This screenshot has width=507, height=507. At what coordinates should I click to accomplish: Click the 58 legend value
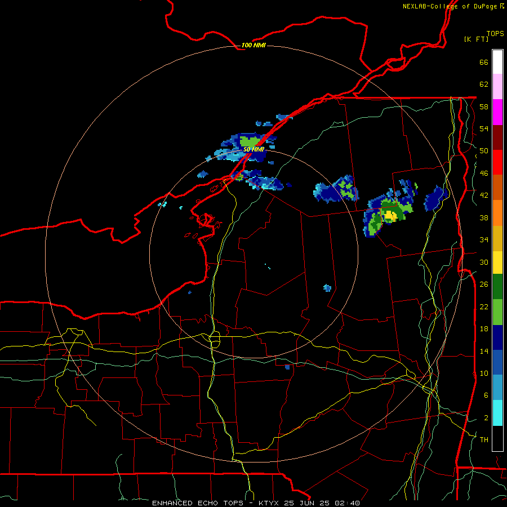point(484,106)
